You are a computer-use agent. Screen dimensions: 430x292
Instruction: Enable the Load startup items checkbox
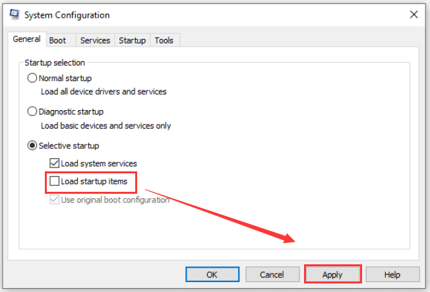[x=54, y=181]
